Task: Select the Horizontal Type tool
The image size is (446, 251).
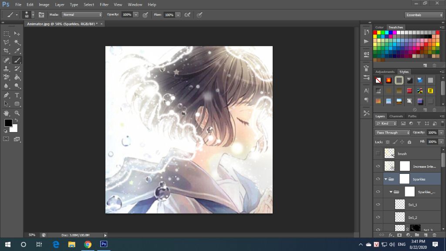Action: pos(17,95)
